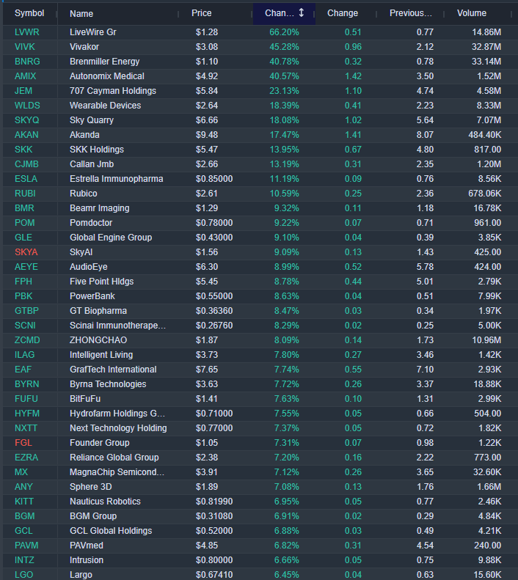Click the 15.60K volume for Largo
518x580 pixels.
[487, 575]
